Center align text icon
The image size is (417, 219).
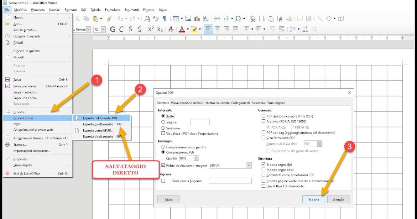tap(217, 30)
